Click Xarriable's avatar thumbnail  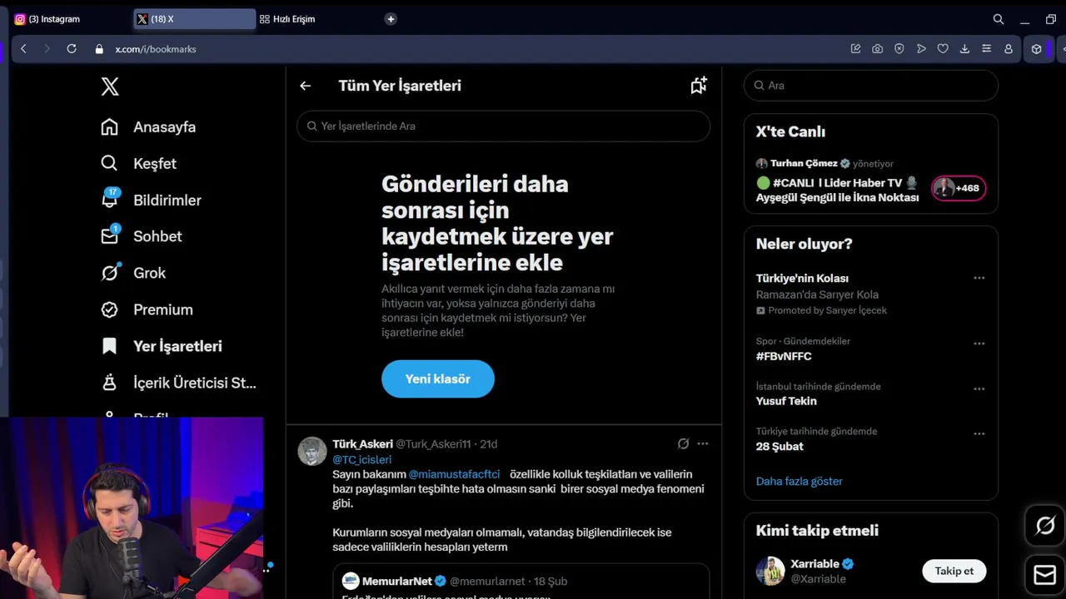tap(770, 571)
